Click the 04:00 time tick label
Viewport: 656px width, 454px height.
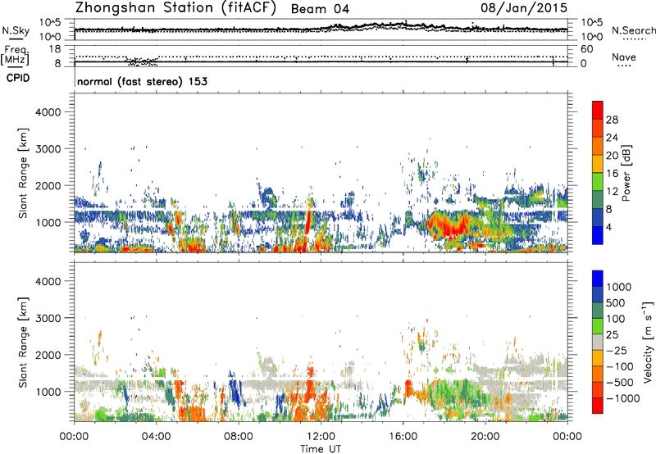(x=156, y=437)
